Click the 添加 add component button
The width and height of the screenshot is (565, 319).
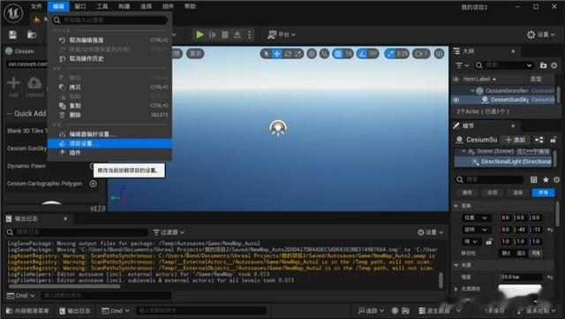[x=516, y=140]
